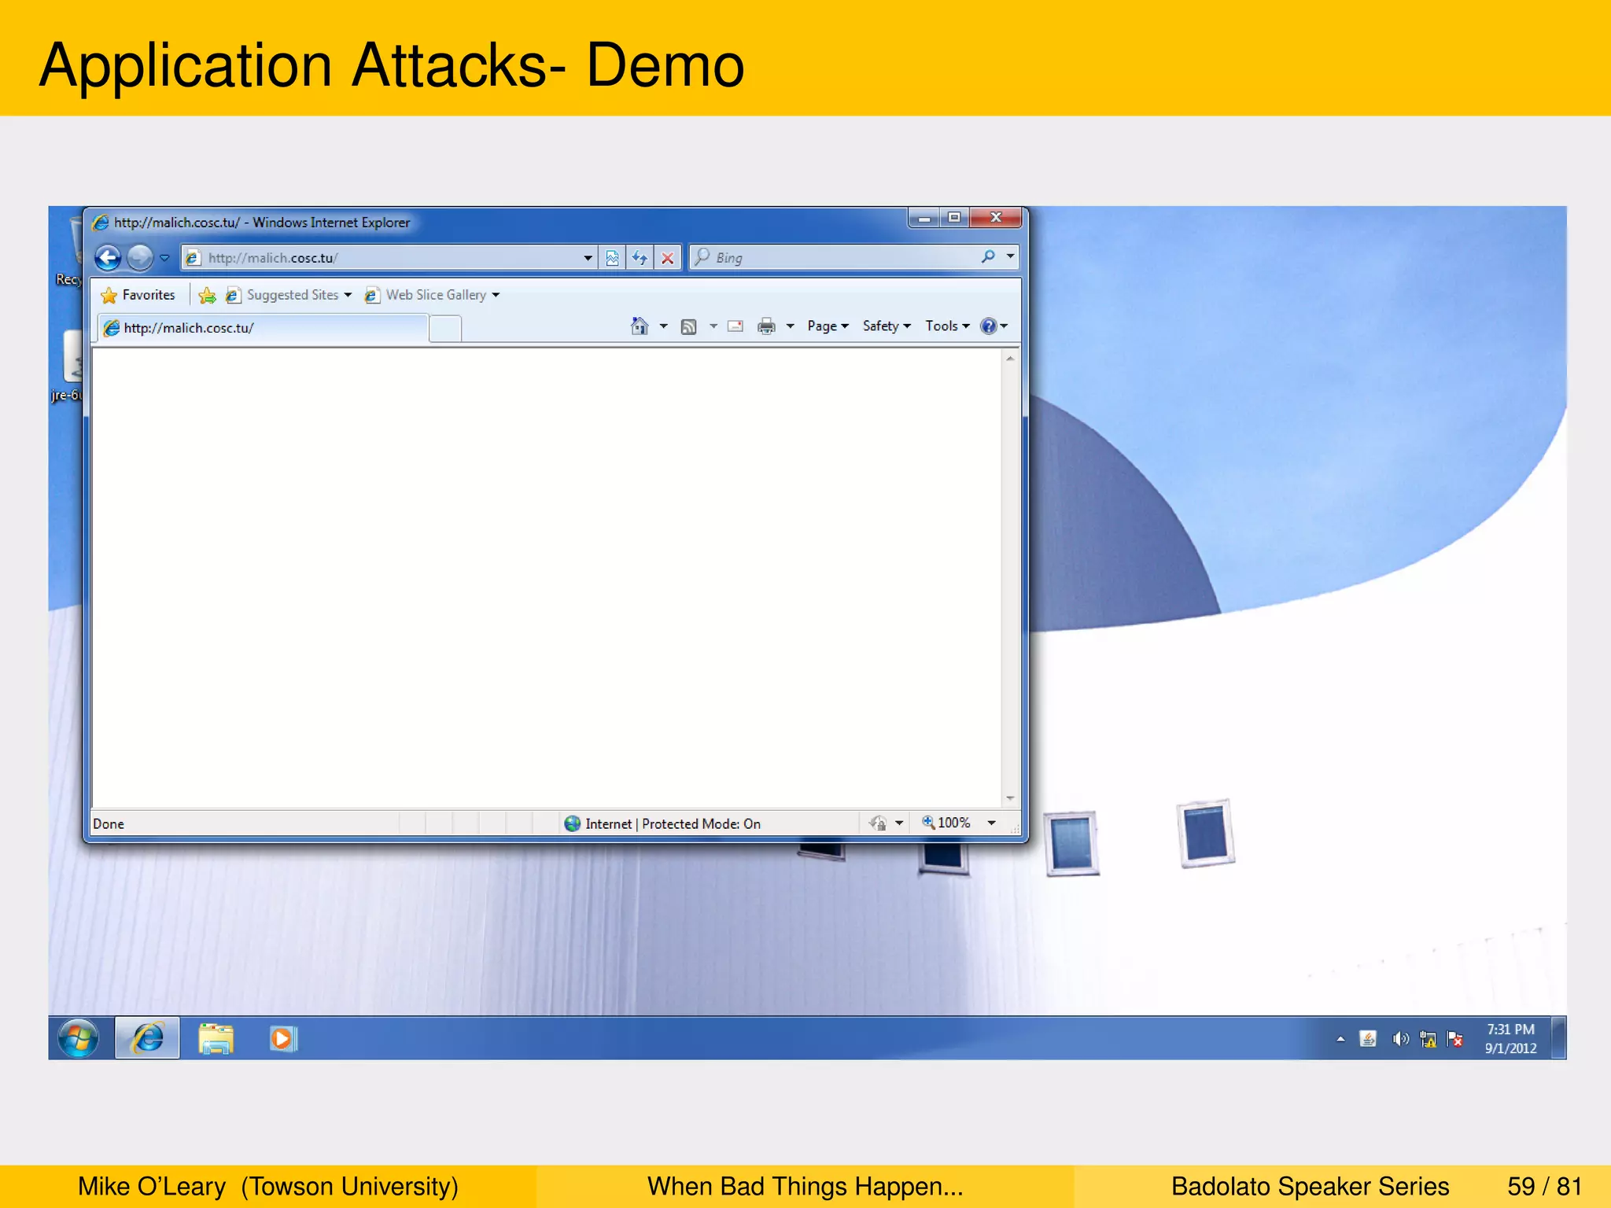Click the Recycle Bin desktop icon
This screenshot has height=1208, width=1611.
point(68,252)
